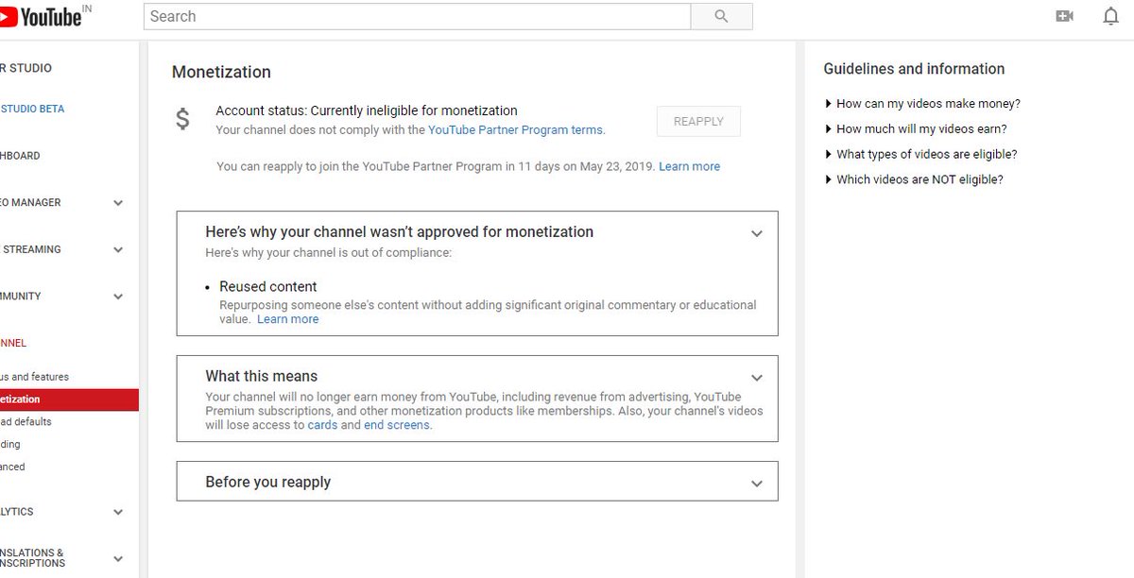This screenshot has height=578, width=1134.
Task: Open Upload defaults sidebar item
Action: coord(26,422)
